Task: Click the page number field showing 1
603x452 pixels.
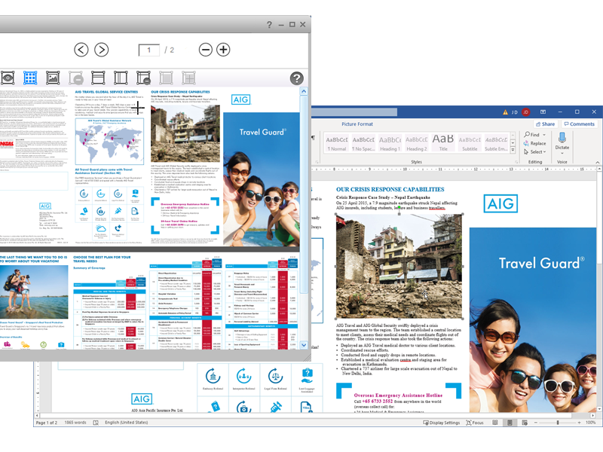Action: click(148, 50)
